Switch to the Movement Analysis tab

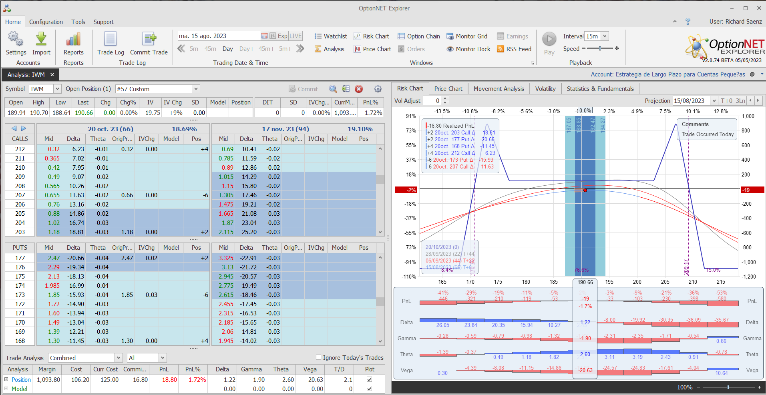499,89
